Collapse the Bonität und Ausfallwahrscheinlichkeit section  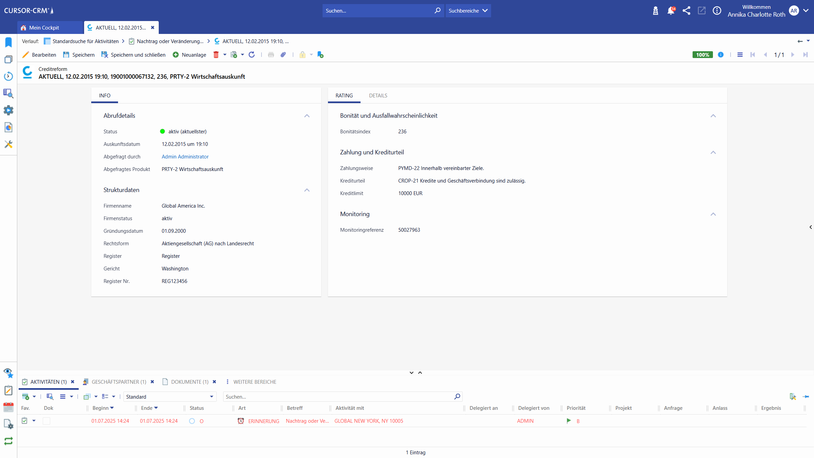coord(713,116)
